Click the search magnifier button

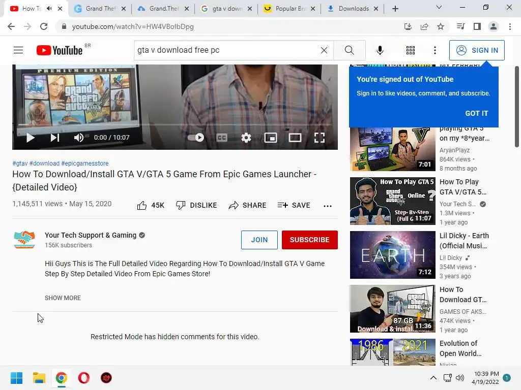pos(349,50)
